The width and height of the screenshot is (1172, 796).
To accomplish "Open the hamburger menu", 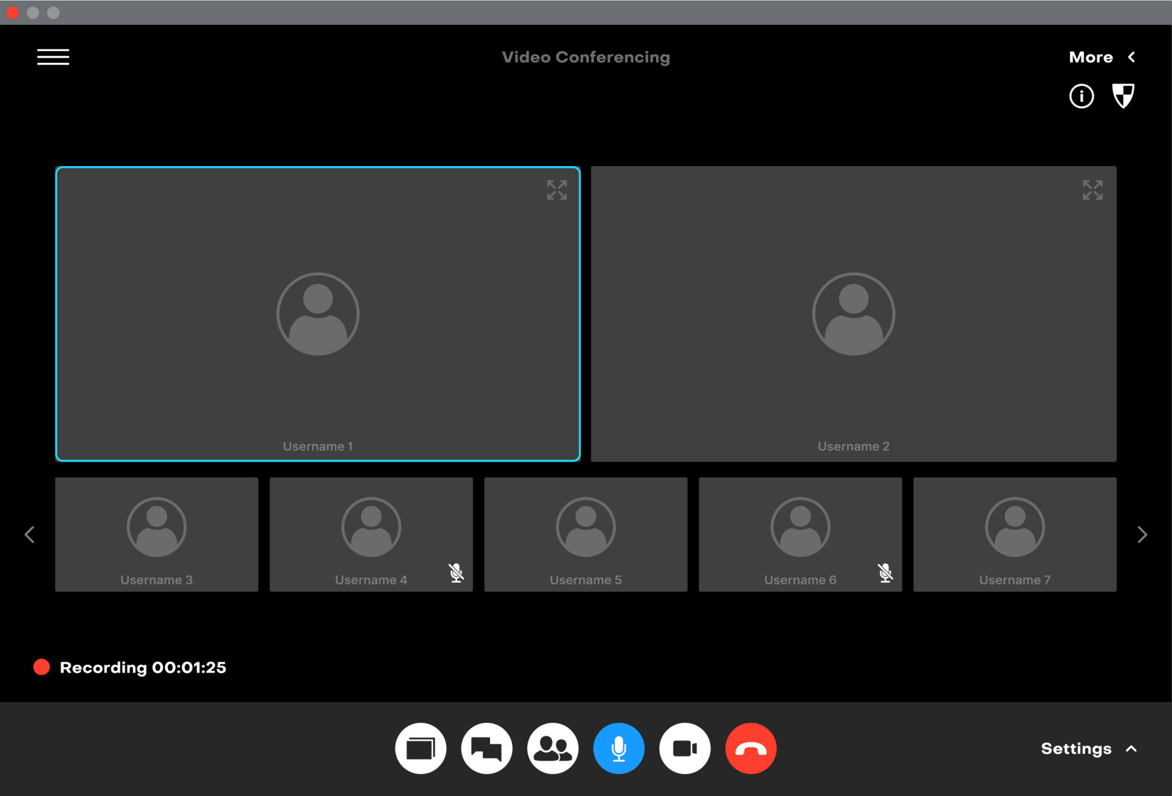I will click(53, 57).
